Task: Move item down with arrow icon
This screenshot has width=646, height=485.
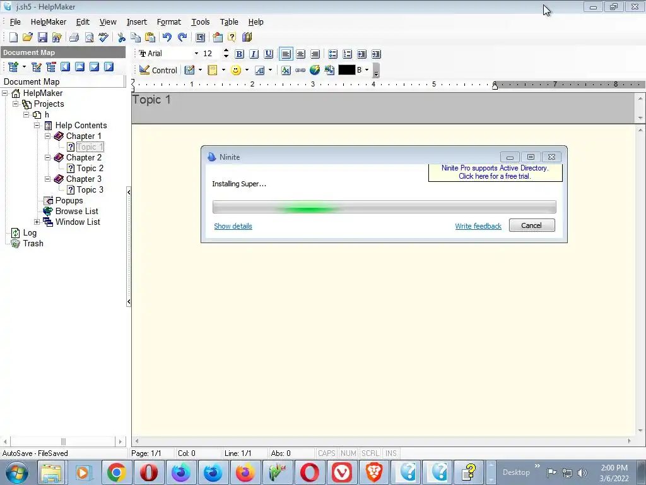Action: [95, 67]
